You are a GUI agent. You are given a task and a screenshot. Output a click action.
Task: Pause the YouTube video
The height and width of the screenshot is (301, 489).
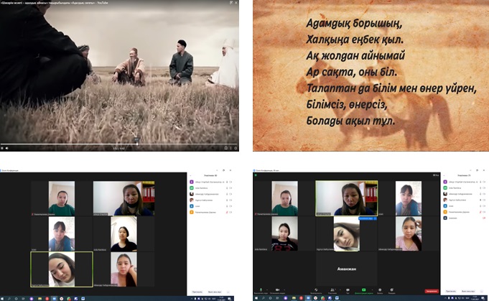2,148
